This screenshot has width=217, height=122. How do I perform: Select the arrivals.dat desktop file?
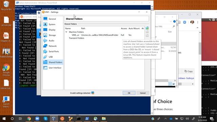tap(6, 21)
